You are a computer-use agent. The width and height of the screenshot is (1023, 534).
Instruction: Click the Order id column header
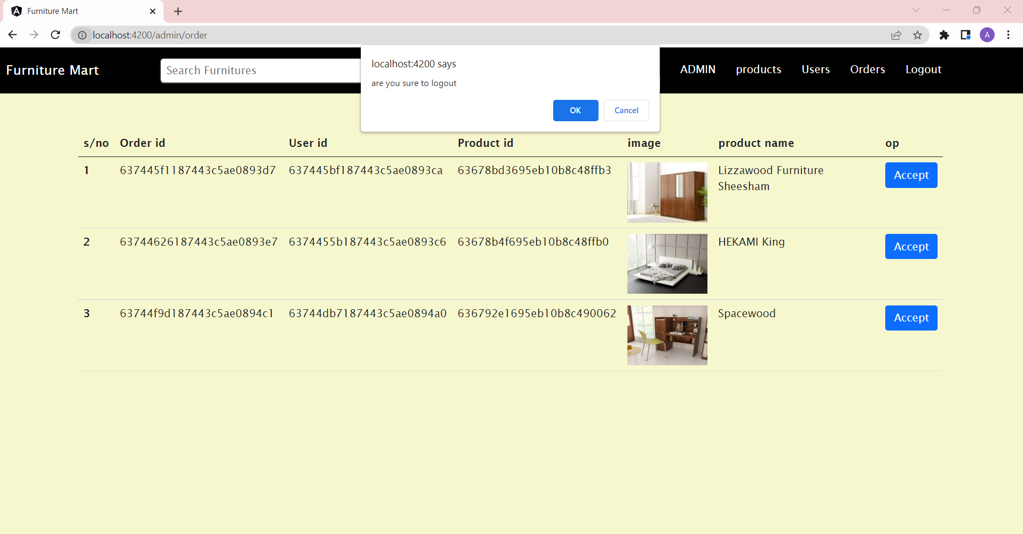pyautogui.click(x=143, y=143)
